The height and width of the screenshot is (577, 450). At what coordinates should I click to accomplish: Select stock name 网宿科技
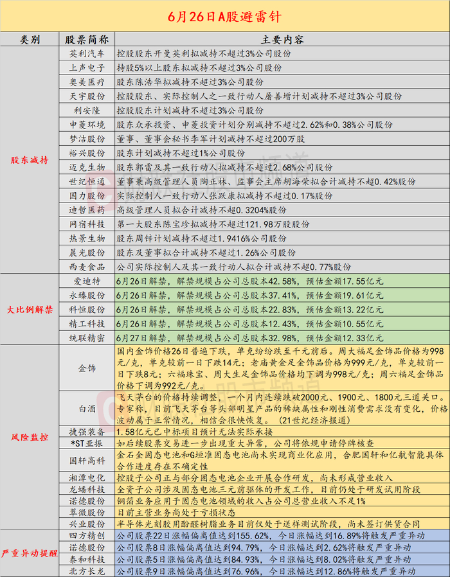pyautogui.click(x=87, y=224)
